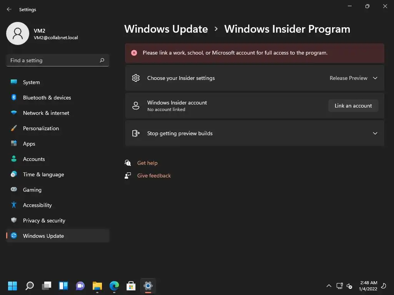Click the network status tray icon
394x295 pixels.
pos(339,286)
